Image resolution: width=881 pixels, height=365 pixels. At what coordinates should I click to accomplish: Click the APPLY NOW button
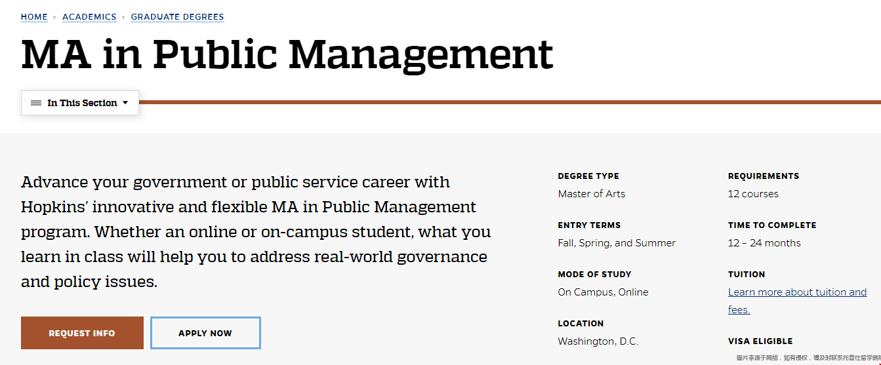coord(205,333)
